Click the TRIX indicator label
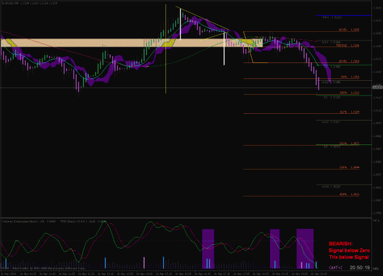The width and height of the screenshot is (383, 276). pyautogui.click(x=83, y=222)
